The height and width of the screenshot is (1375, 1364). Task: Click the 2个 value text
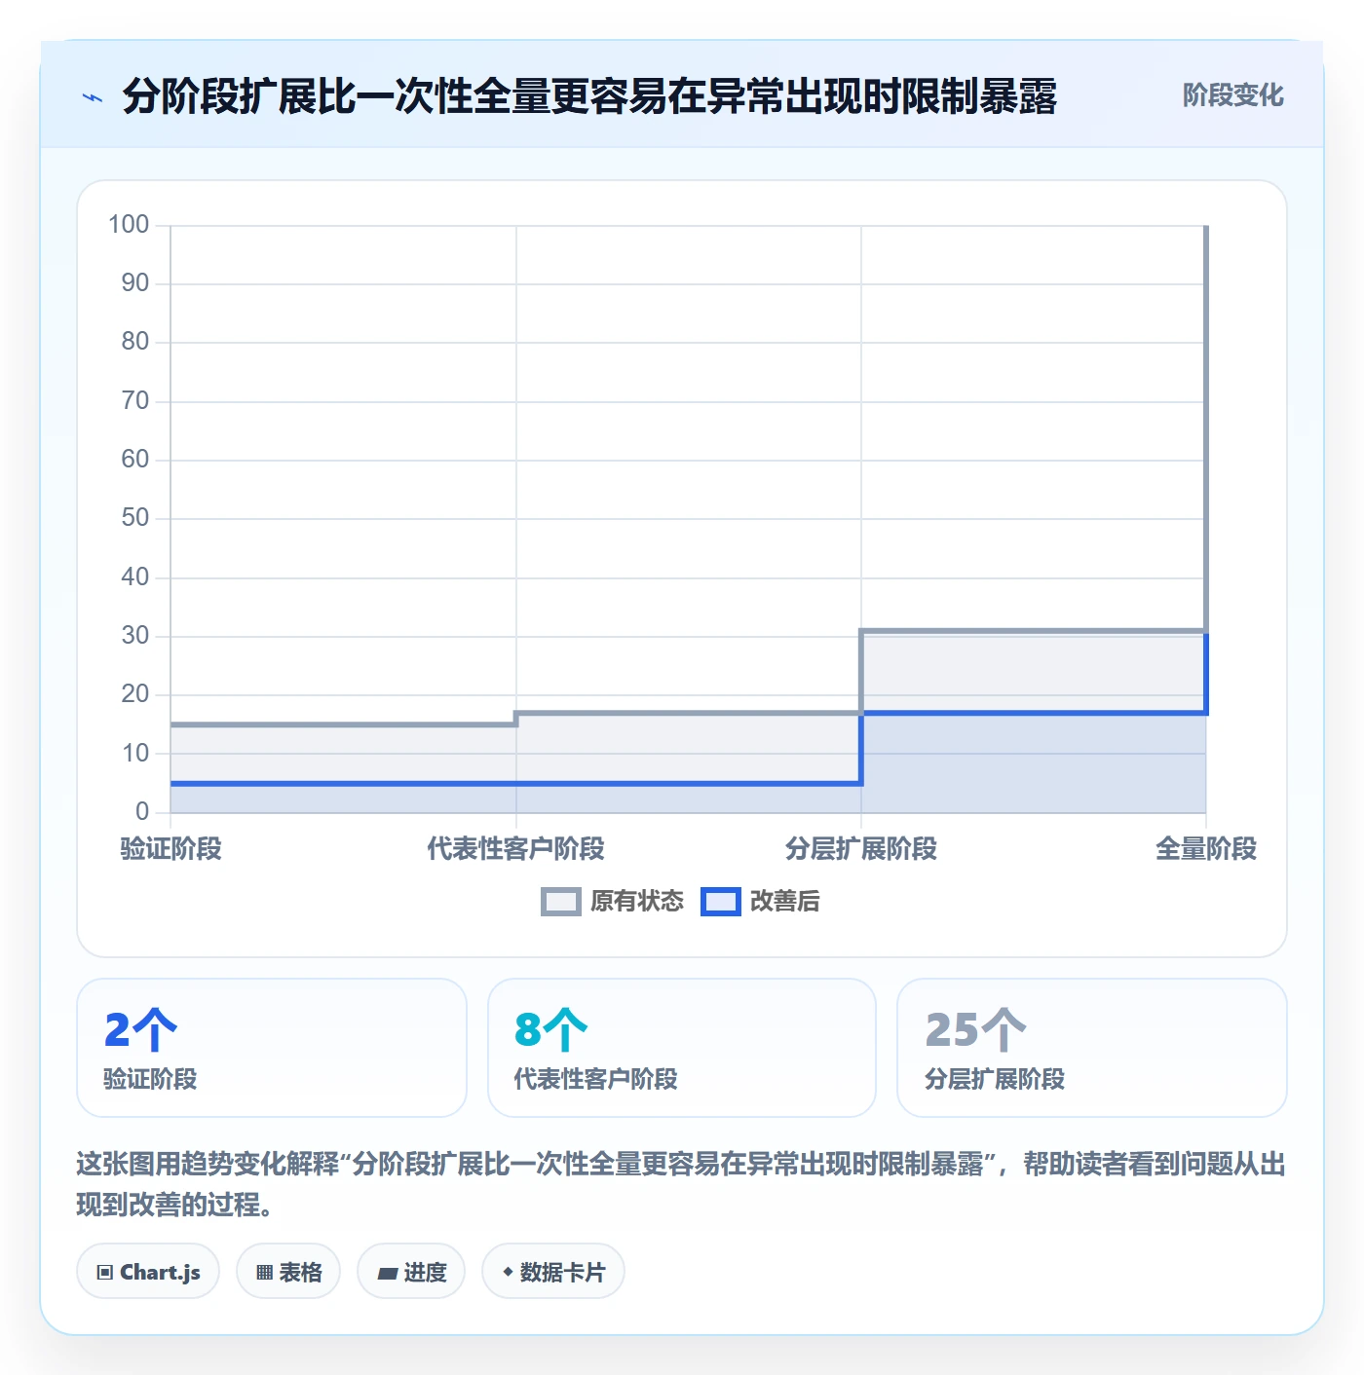tap(141, 1029)
